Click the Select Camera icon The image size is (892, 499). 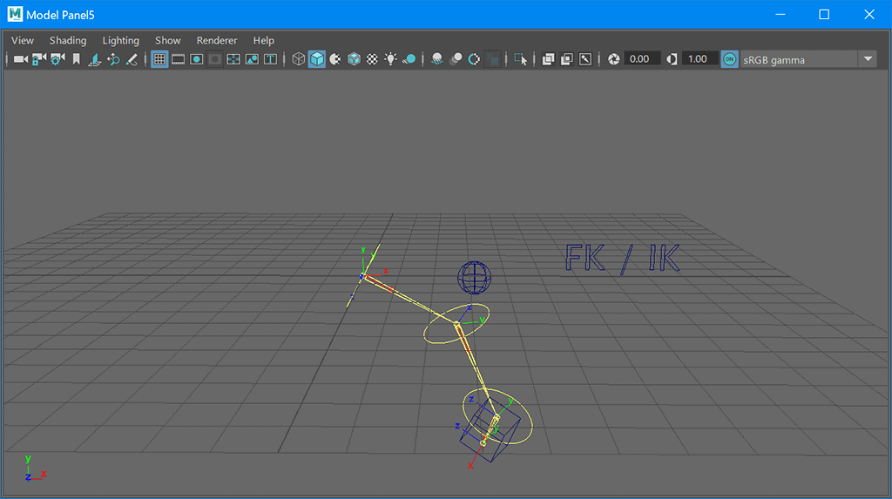(20, 59)
